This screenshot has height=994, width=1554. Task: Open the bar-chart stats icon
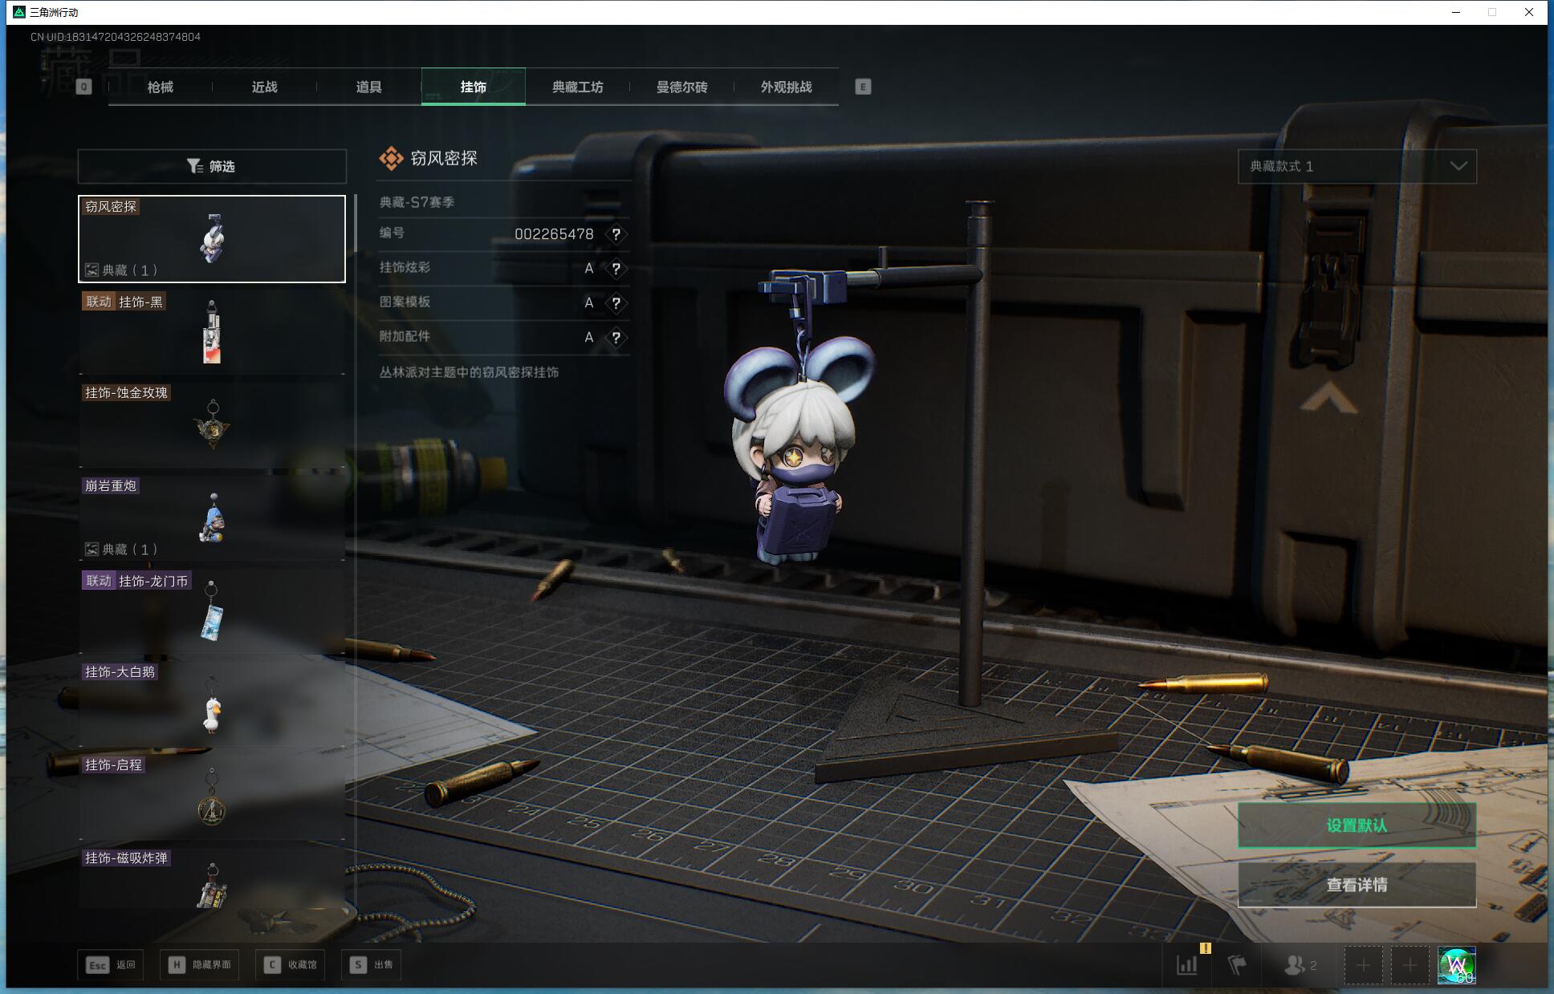tap(1187, 965)
